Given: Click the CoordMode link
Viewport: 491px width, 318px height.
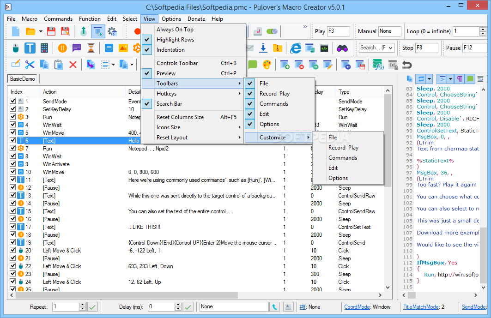Looking at the screenshot, I should pos(357,307).
